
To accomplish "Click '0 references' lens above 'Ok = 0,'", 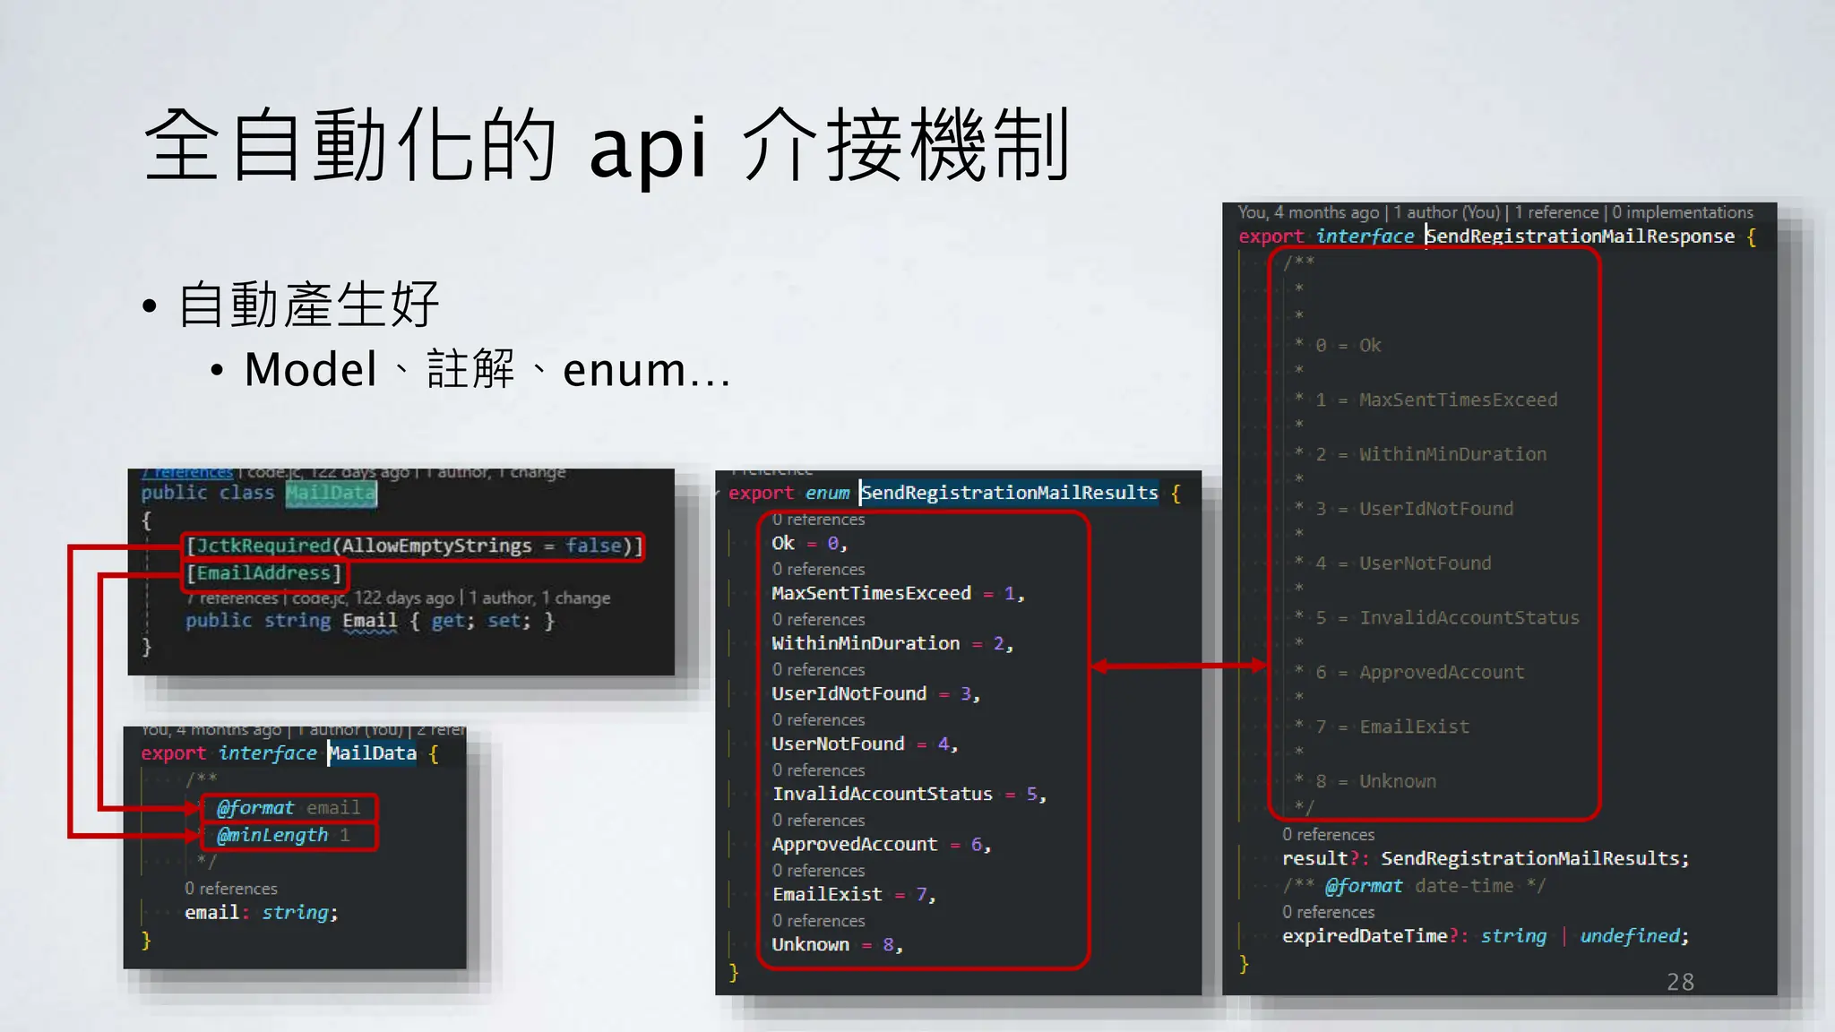I will [818, 520].
